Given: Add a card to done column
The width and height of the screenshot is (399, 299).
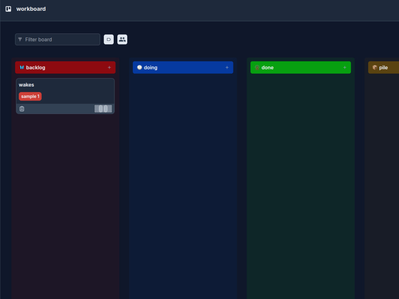Looking at the screenshot, I should [x=345, y=67].
